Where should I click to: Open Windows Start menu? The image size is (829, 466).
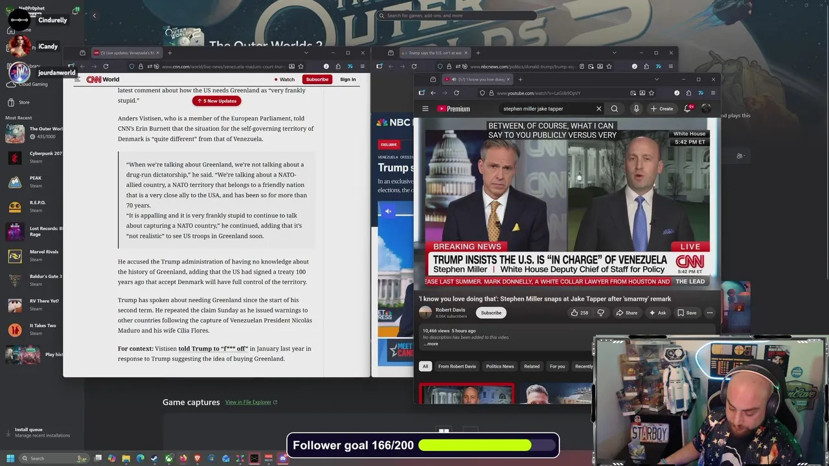tap(10, 458)
